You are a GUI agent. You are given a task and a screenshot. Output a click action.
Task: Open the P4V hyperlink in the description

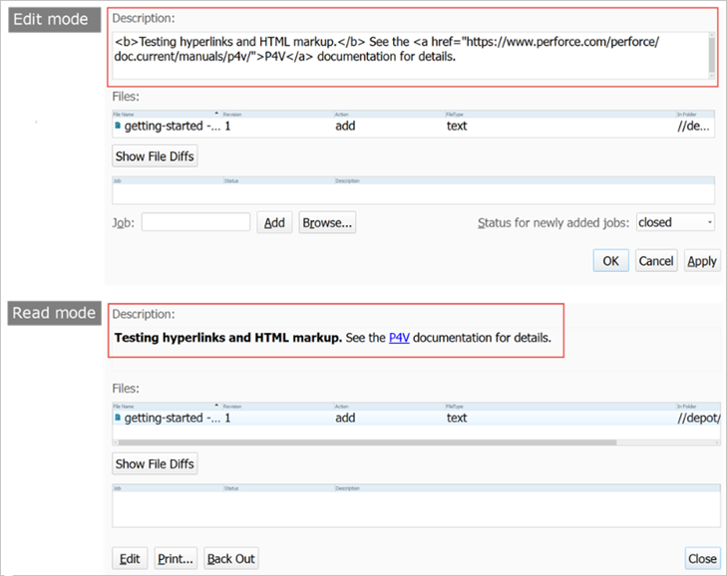(399, 338)
